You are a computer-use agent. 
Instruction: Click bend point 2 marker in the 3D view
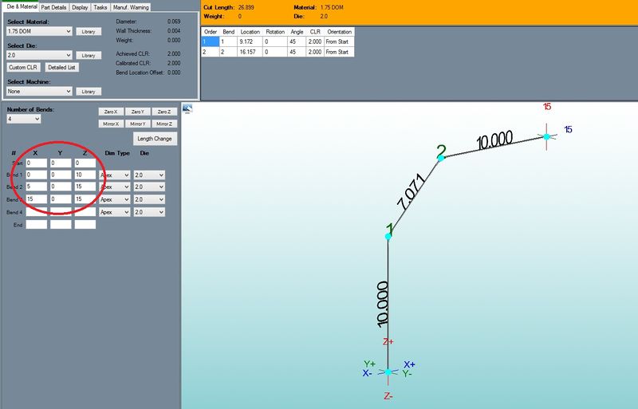pyautogui.click(x=439, y=158)
